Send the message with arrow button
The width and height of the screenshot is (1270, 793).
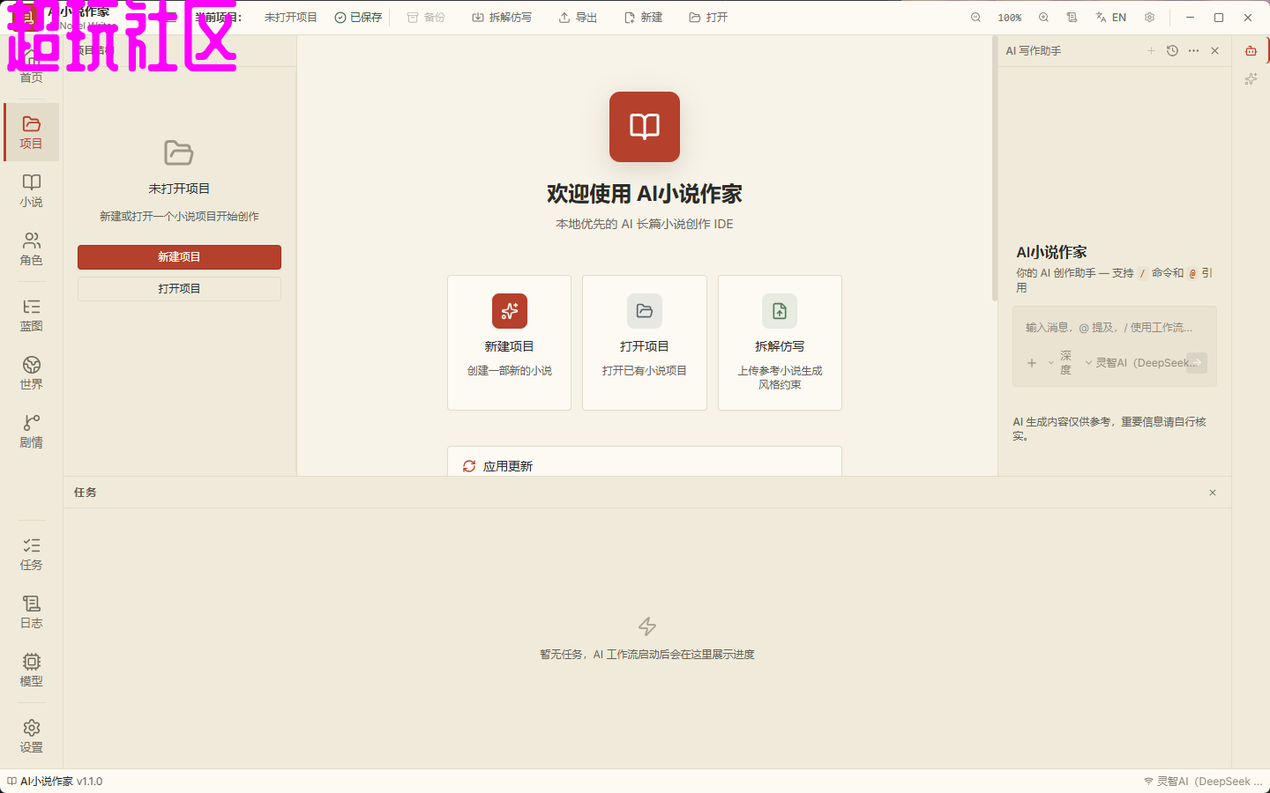pyautogui.click(x=1197, y=363)
